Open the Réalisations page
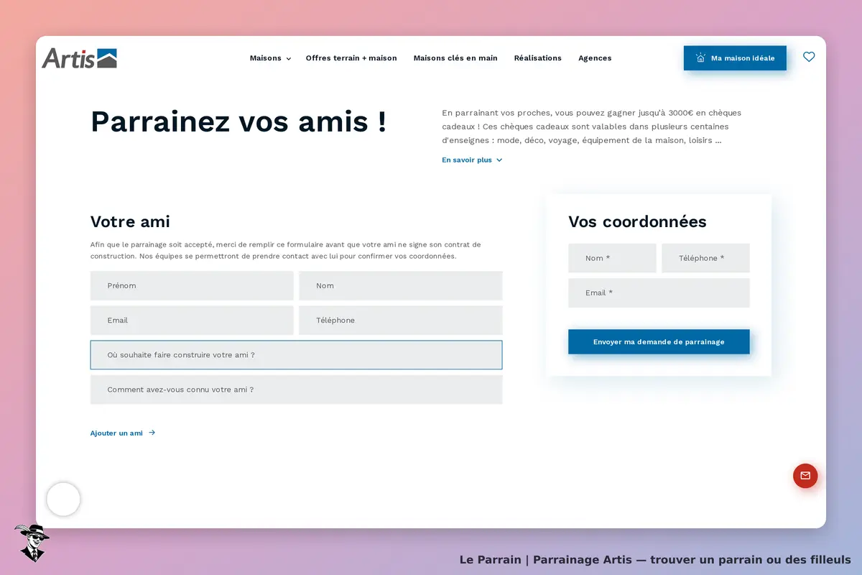 pyautogui.click(x=538, y=58)
